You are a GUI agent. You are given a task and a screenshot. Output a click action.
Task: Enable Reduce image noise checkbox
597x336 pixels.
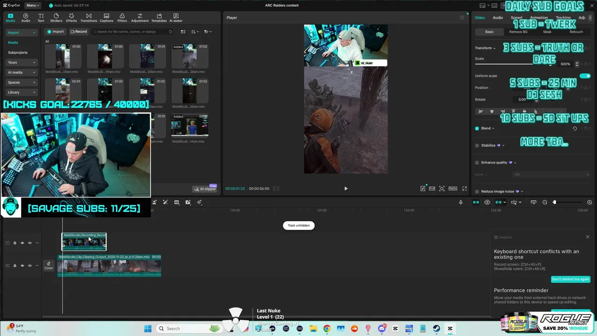pos(477,191)
